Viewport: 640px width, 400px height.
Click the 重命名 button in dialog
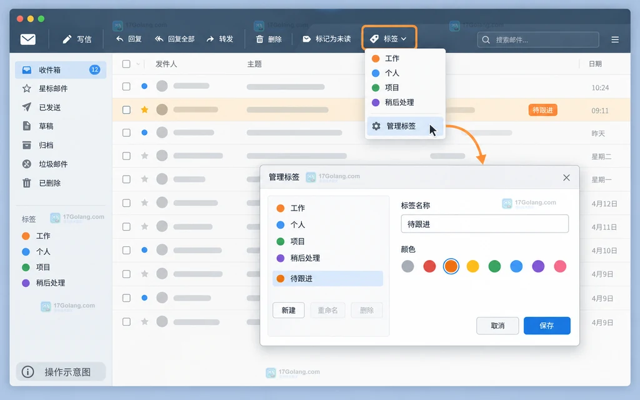point(327,311)
